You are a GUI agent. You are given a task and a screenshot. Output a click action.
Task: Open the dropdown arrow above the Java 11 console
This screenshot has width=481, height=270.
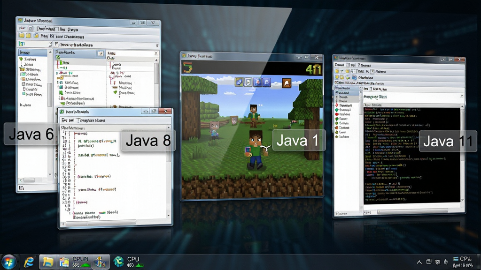coord(462,96)
